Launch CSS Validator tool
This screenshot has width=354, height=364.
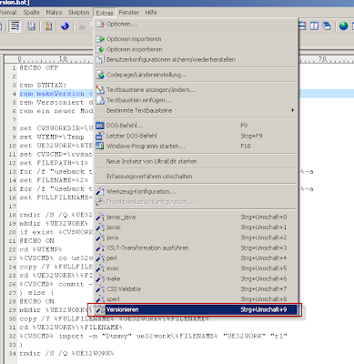[x=197, y=288]
